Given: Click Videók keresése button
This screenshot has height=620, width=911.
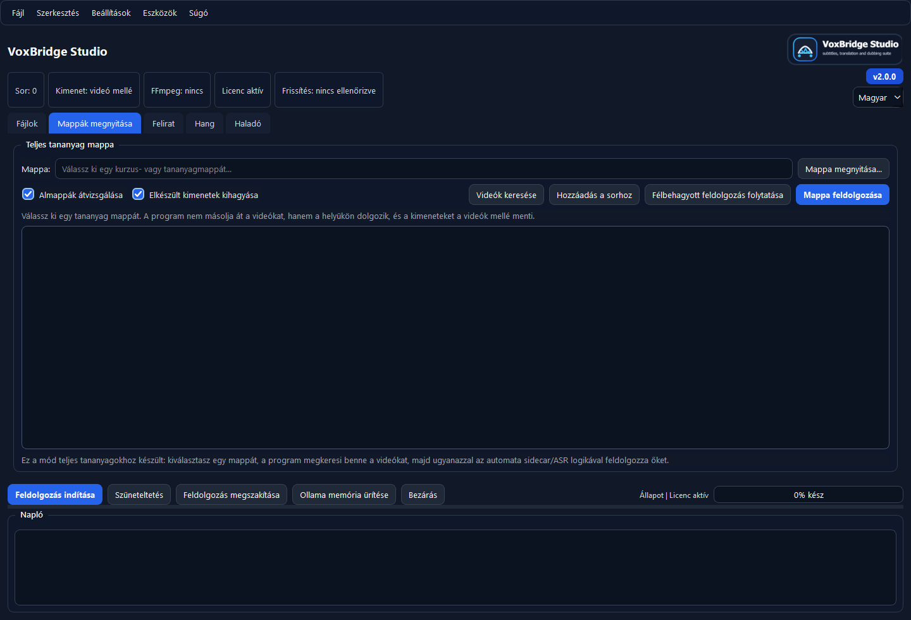Looking at the screenshot, I should click(506, 195).
